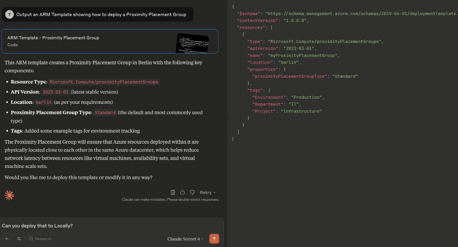Click the "name": "myProximityPlacementGroup" code line
This screenshot has height=247, width=458.
[294, 55]
